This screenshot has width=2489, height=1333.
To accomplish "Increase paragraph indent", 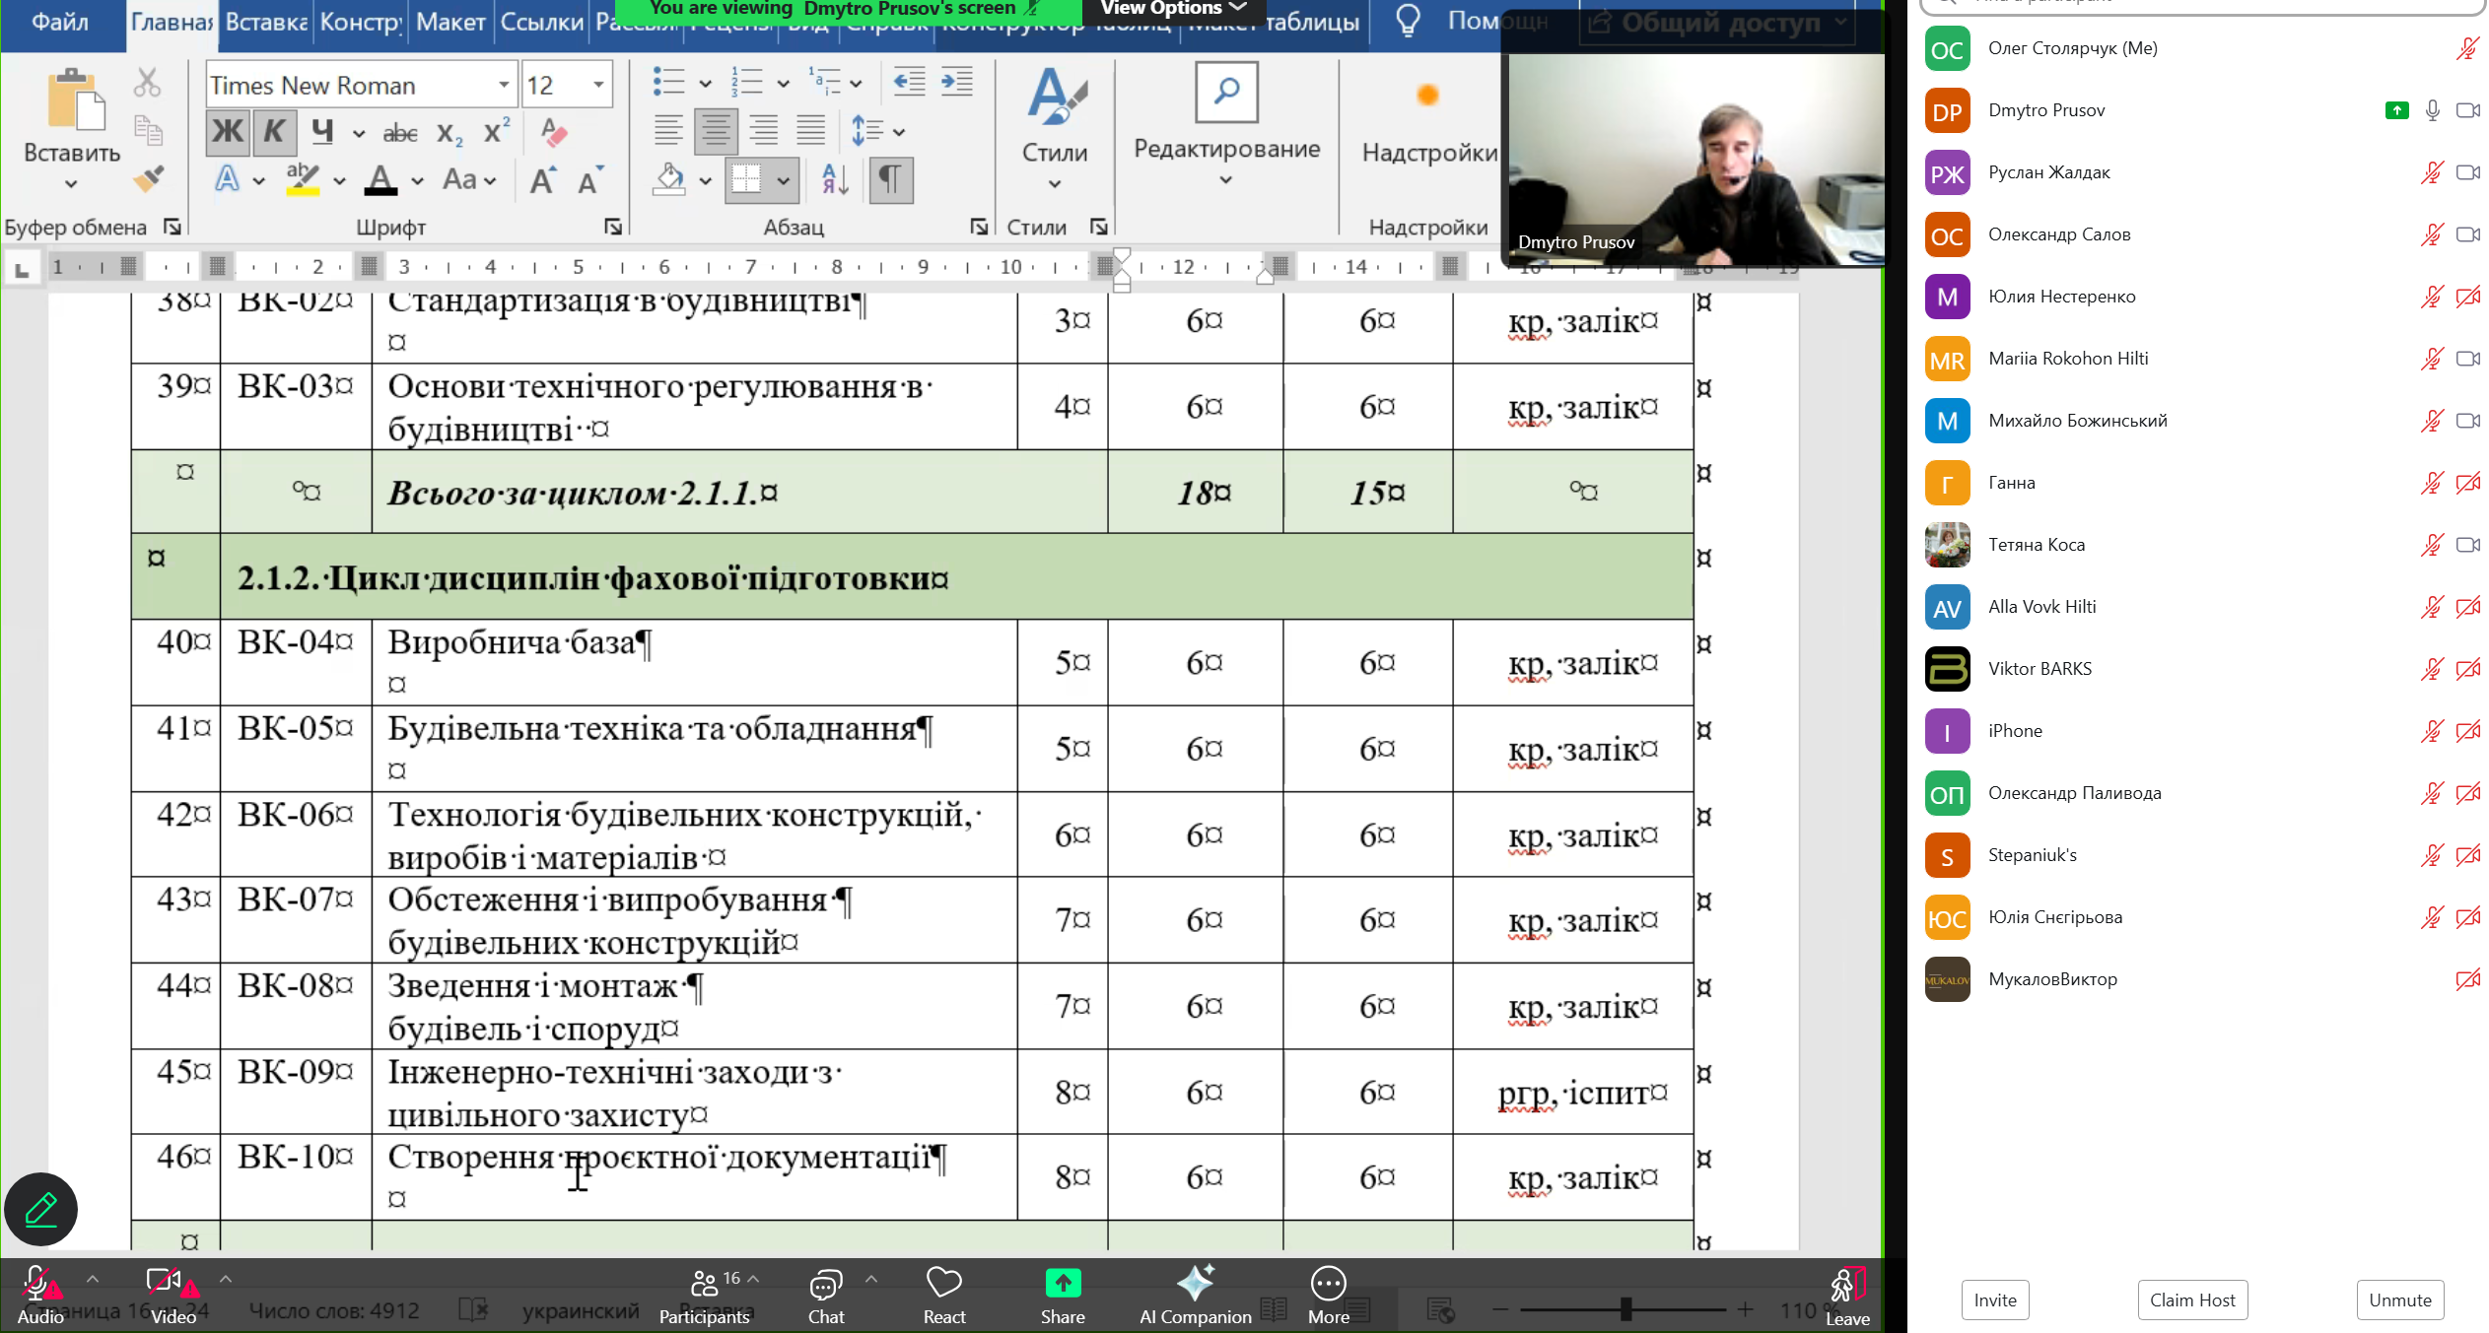I will (x=957, y=82).
